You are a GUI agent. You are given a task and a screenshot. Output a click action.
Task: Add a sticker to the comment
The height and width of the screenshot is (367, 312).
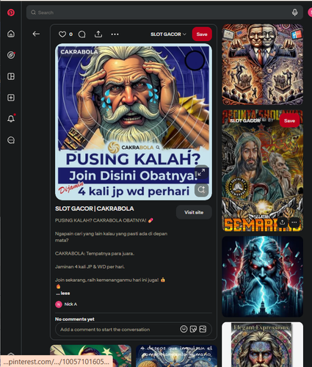point(193,329)
